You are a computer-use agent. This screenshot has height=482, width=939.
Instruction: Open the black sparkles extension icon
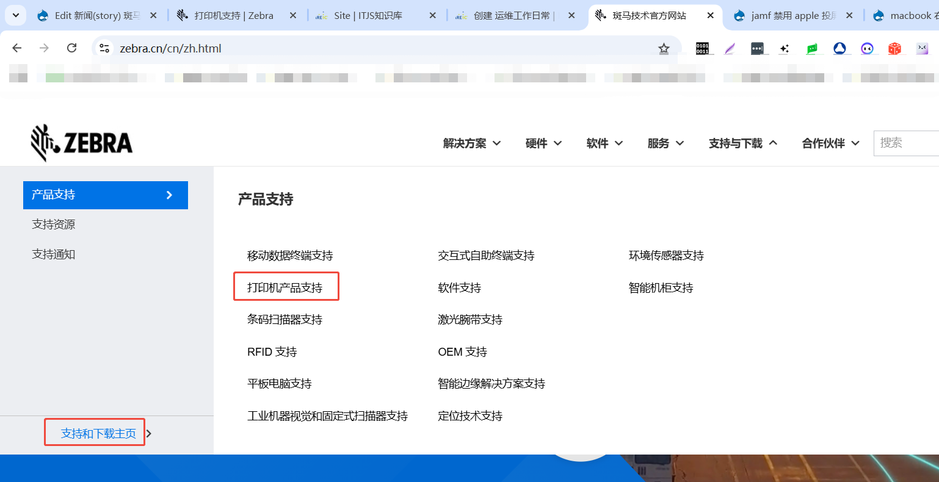[785, 48]
